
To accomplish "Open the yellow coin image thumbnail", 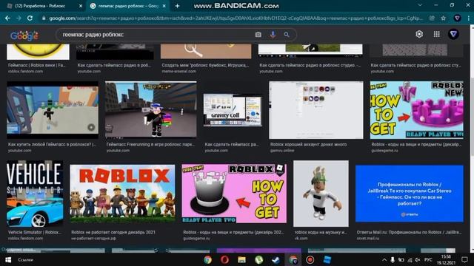I will [x=38, y=52].
